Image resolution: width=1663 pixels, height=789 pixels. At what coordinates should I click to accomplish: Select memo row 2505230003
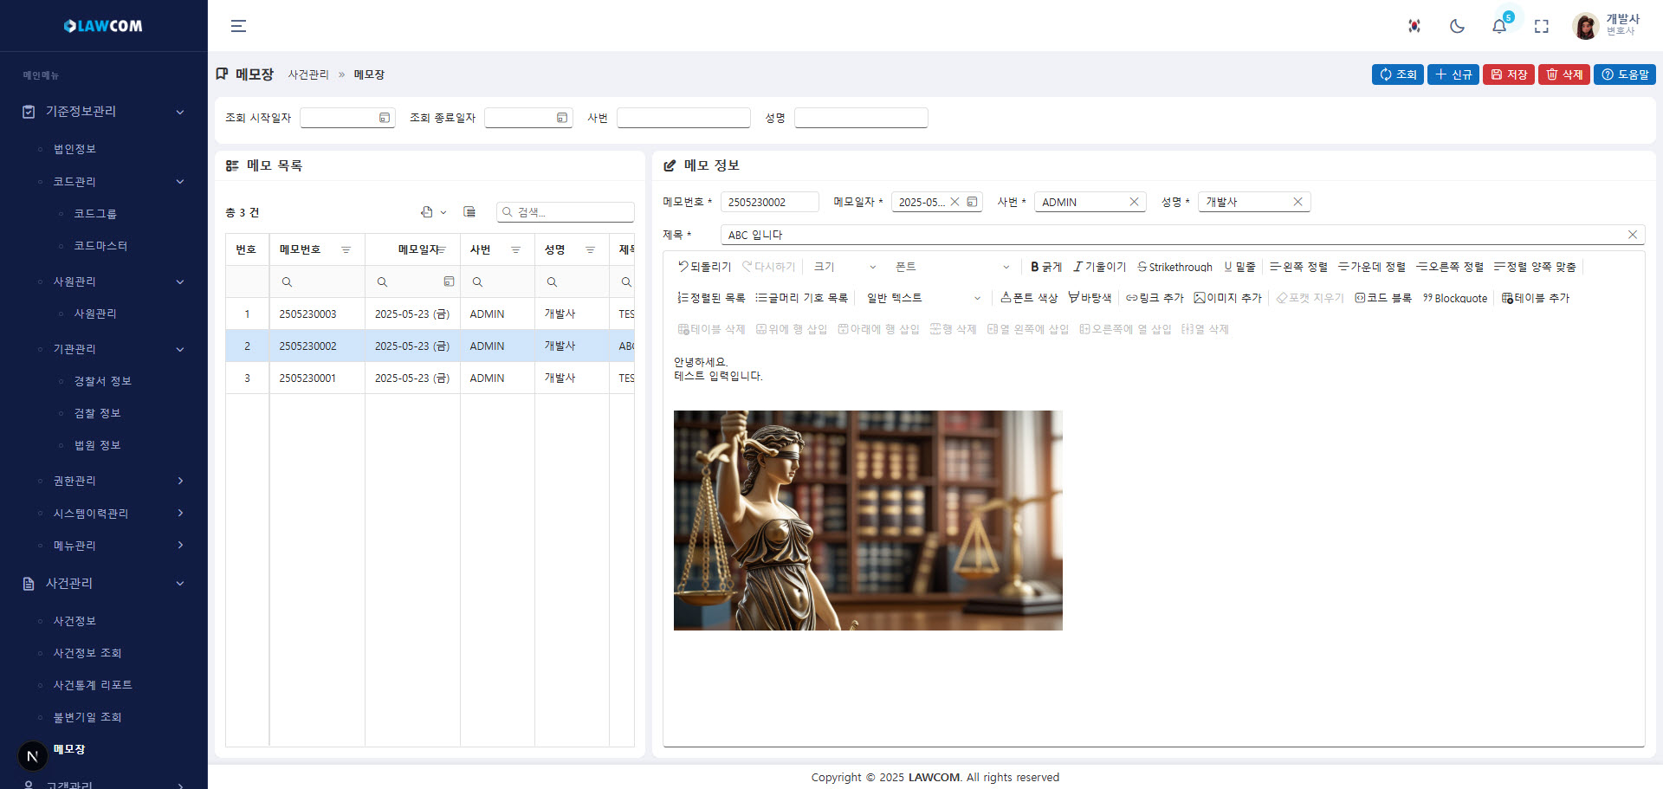coord(307,314)
